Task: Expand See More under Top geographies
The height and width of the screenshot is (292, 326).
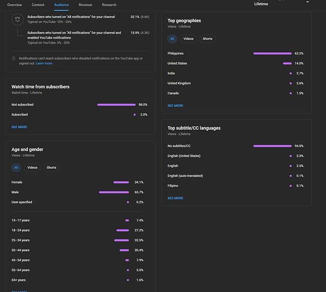Action: pos(176,106)
